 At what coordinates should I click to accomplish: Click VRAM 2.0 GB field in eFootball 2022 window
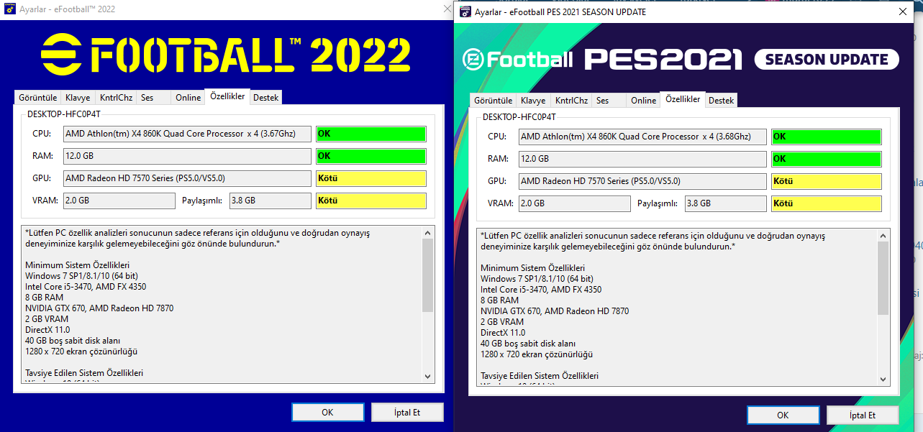(119, 201)
